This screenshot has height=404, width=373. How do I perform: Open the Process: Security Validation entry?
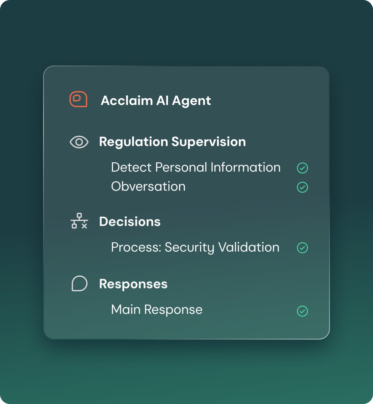(x=195, y=247)
